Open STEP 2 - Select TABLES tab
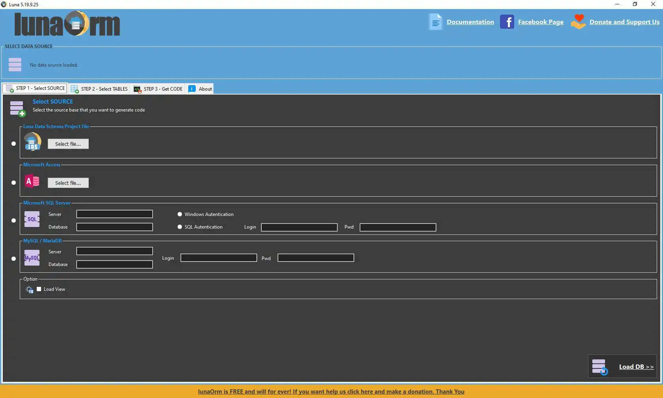Screen dimensions: 663x398 pyautogui.click(x=99, y=89)
